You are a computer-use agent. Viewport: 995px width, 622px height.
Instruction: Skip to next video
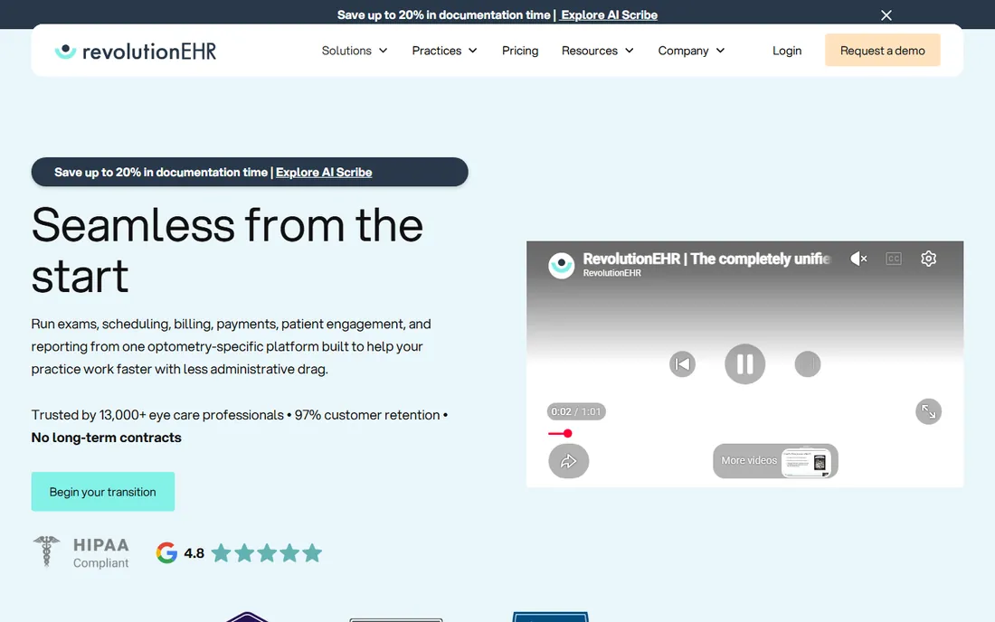pos(807,364)
